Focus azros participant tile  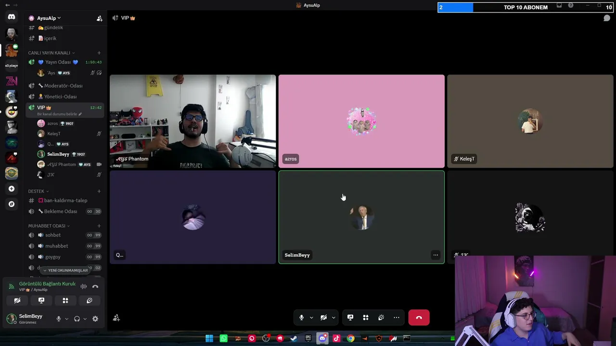(361, 121)
